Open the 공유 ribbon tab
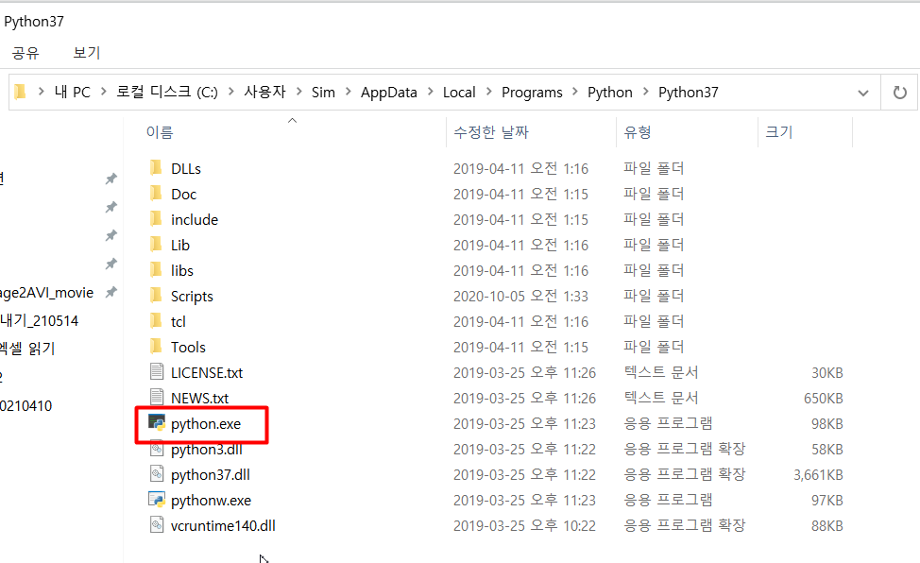920x563 pixels. [x=26, y=53]
